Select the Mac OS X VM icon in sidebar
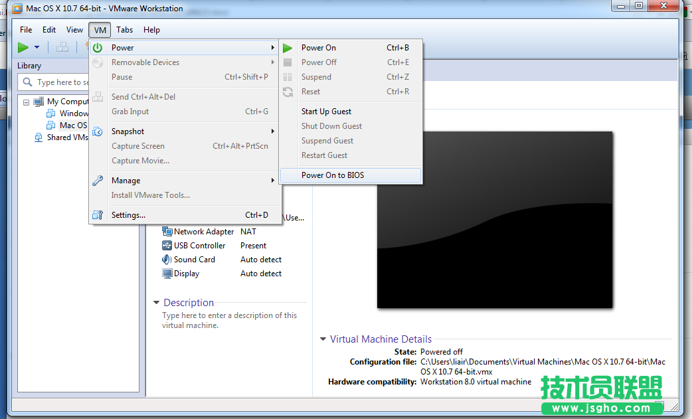Image resolution: width=692 pixels, height=419 pixels. (50, 125)
